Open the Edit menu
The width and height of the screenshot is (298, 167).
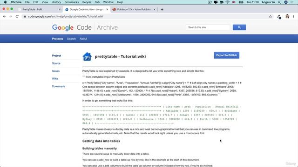click(35, 2)
